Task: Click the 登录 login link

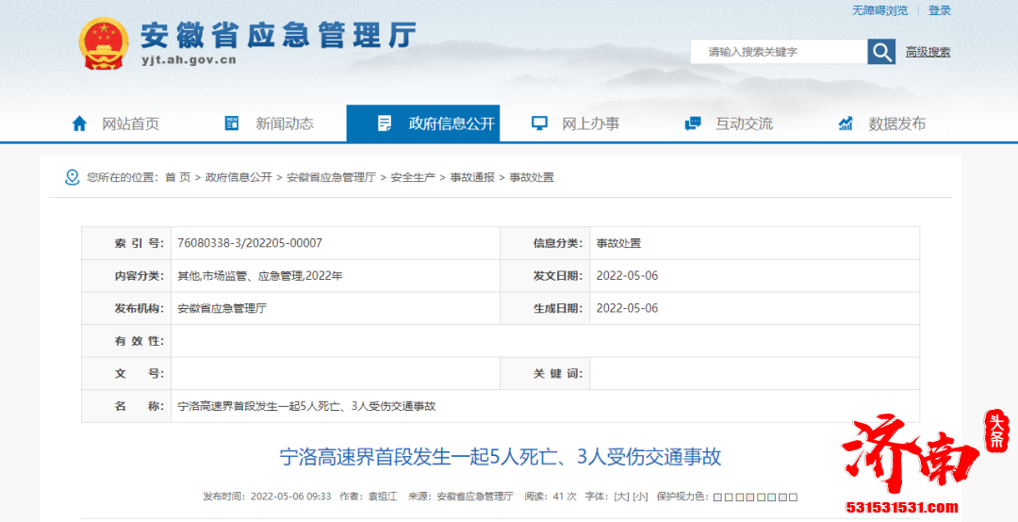Action: pyautogui.click(x=939, y=10)
